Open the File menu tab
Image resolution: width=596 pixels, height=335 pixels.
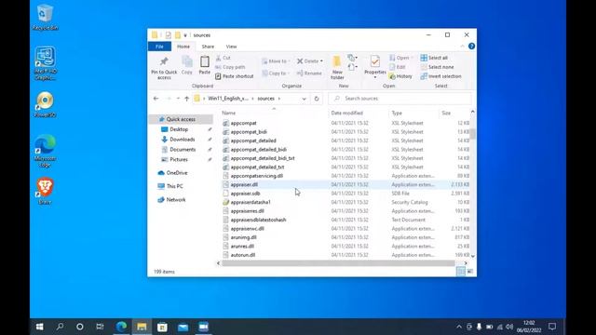click(159, 47)
